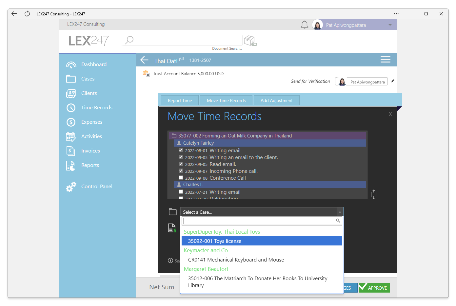
Task: Click the case filter text field
Action: (262, 221)
